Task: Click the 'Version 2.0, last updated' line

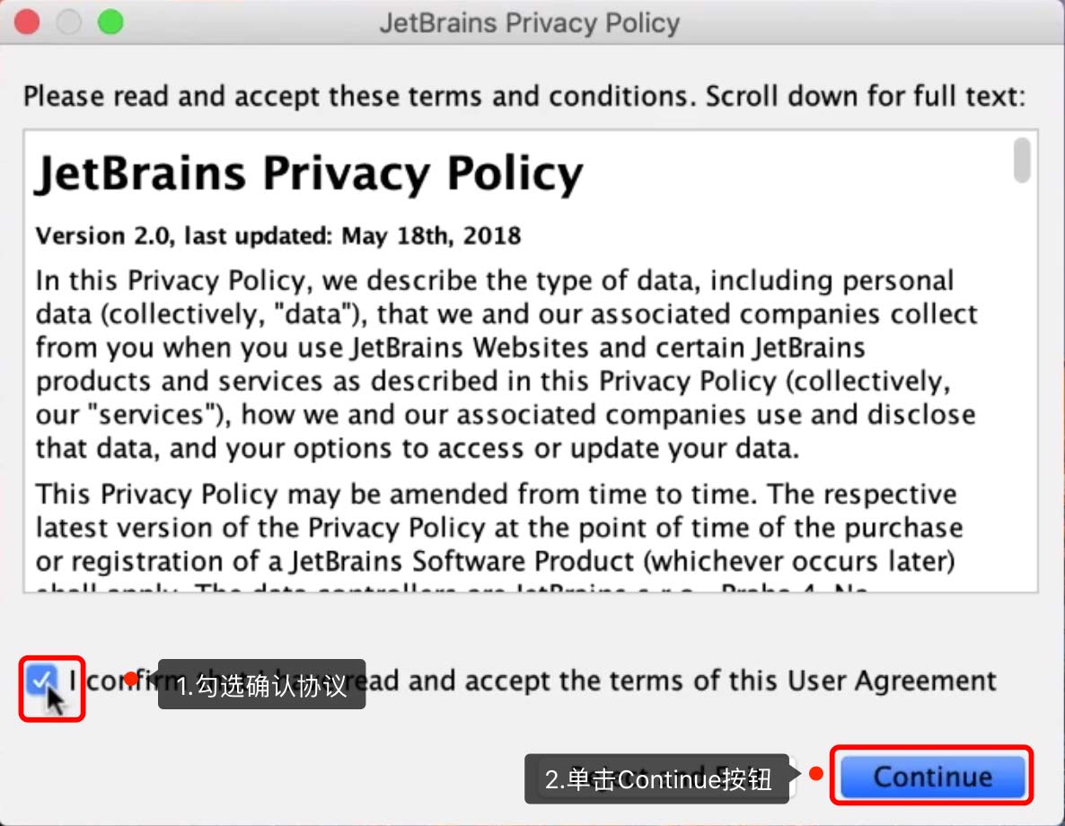Action: coord(278,236)
